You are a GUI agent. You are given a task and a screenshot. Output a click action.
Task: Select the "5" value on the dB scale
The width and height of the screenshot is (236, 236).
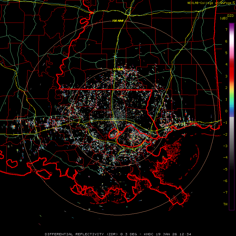(226, 53)
